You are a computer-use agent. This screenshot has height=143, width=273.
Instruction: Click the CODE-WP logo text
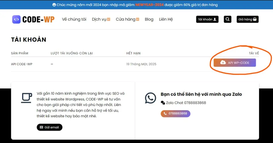click(38, 19)
